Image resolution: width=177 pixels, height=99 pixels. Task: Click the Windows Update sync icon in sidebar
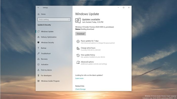(x=38, y=31)
